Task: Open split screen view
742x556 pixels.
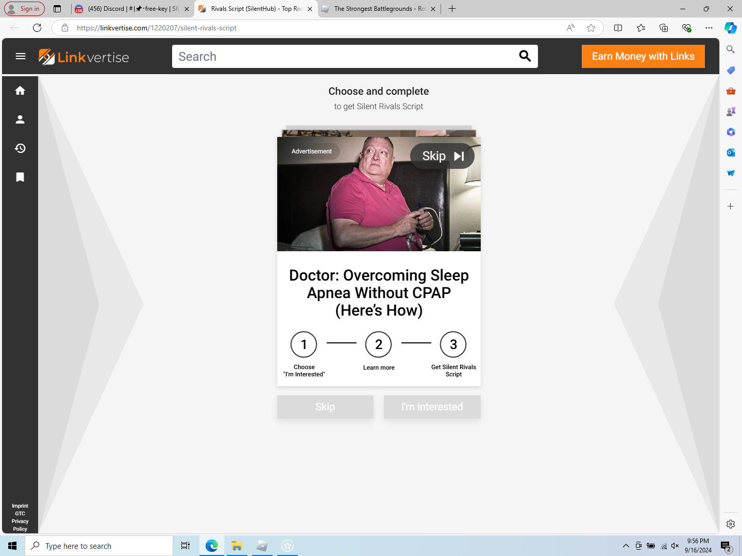Action: click(618, 28)
